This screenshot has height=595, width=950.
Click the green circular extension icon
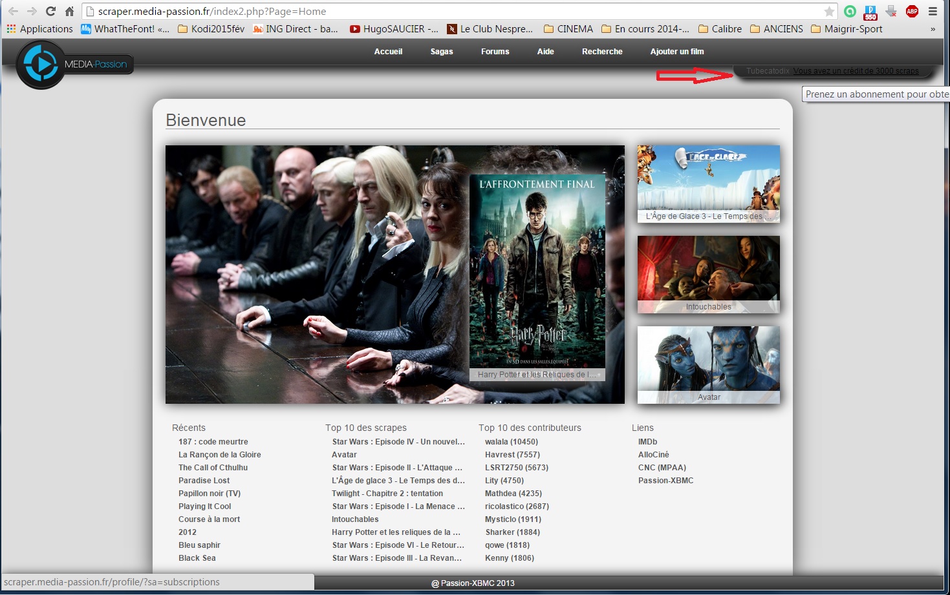tap(850, 11)
